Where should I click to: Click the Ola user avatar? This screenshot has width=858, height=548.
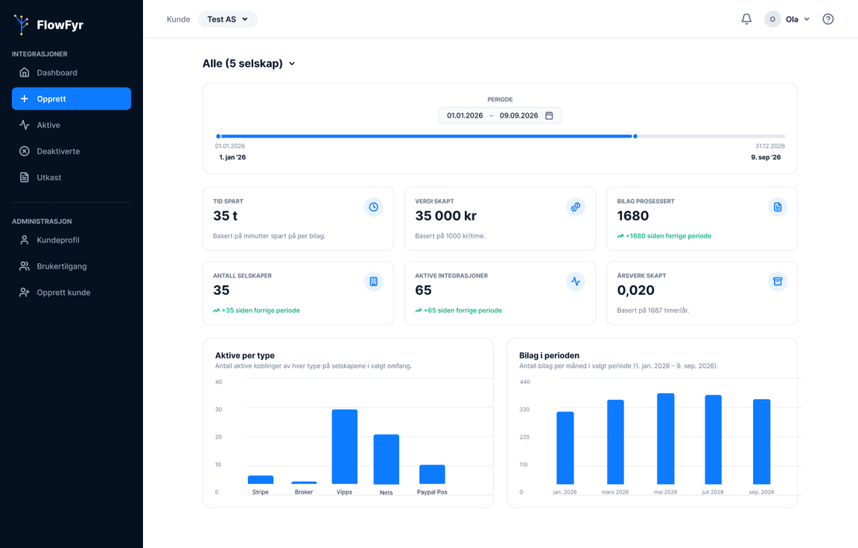click(x=772, y=19)
